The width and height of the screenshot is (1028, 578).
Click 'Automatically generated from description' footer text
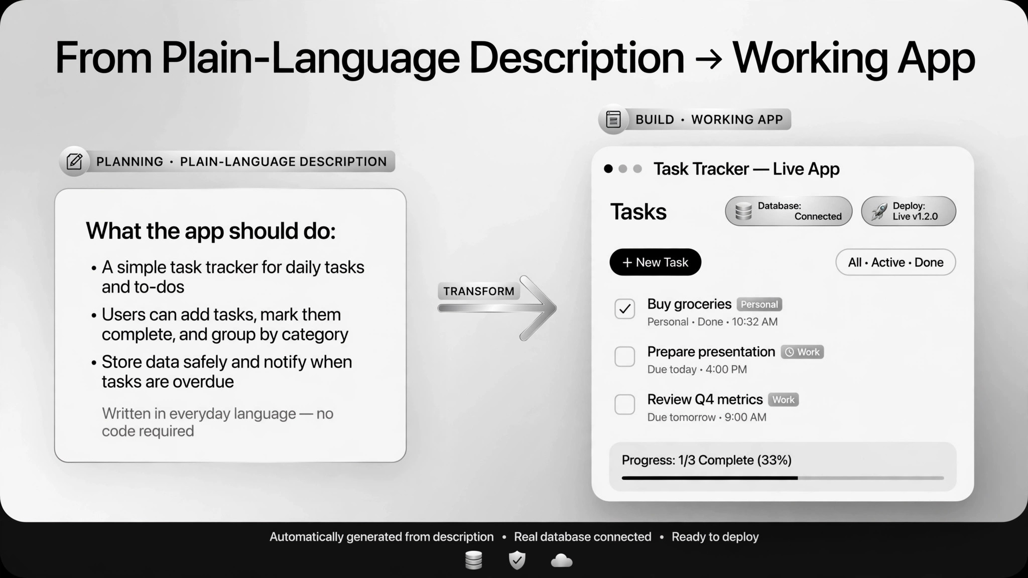(381, 537)
